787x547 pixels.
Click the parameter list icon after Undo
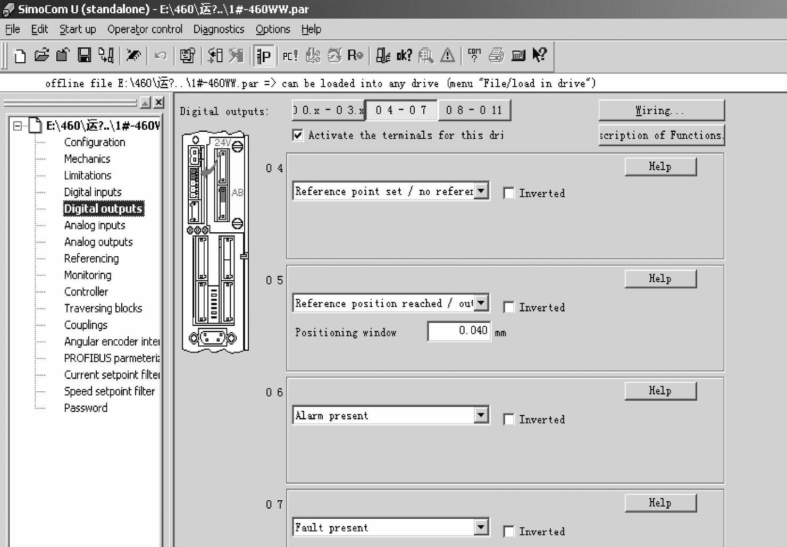[187, 55]
